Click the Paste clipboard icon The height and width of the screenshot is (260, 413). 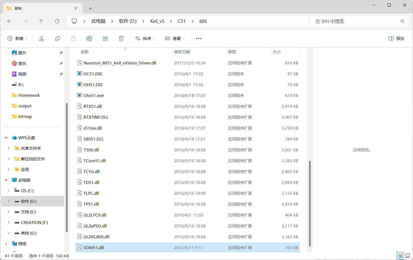click(x=73, y=38)
